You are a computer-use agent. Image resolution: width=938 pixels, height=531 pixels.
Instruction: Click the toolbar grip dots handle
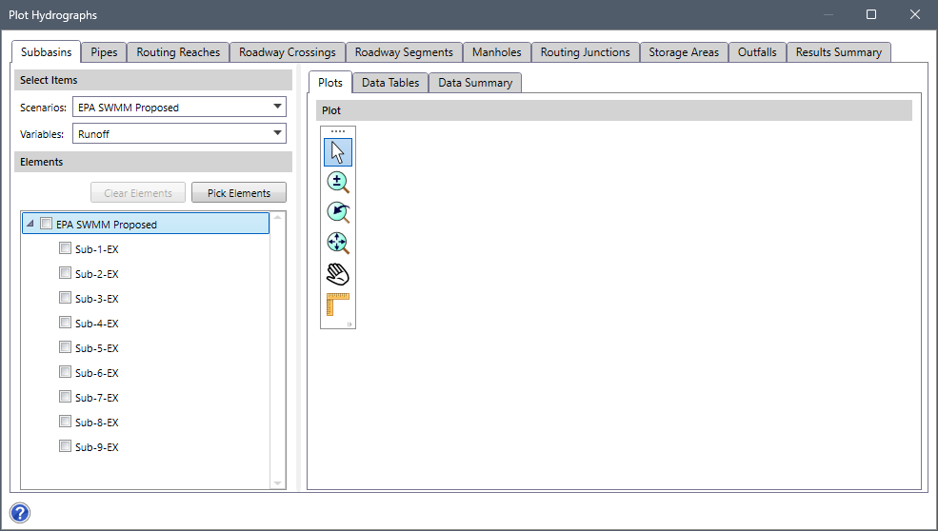pyautogui.click(x=338, y=131)
